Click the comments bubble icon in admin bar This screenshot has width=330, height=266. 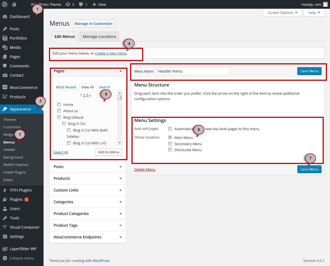[x=81, y=4]
